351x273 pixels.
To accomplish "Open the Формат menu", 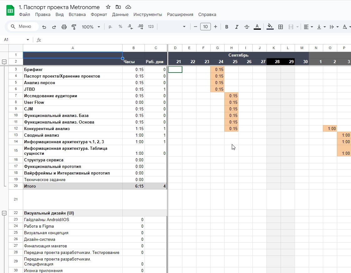I will pyautogui.click(x=99, y=14).
